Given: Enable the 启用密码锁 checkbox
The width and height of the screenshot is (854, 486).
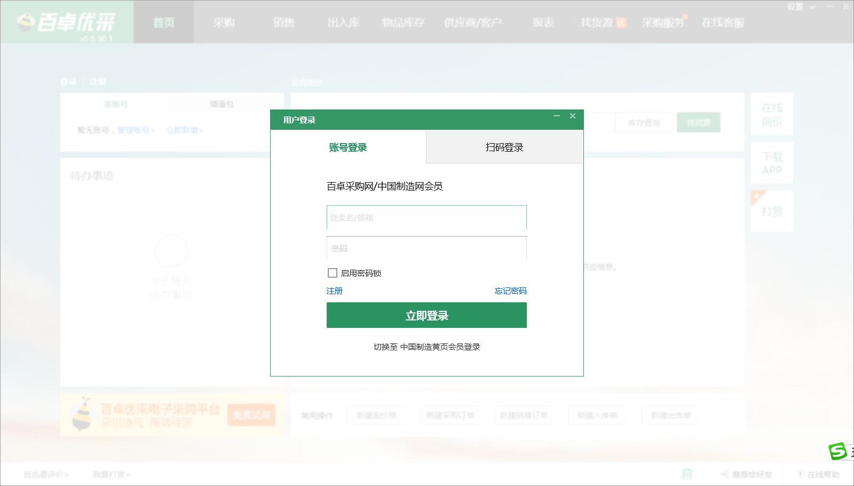Looking at the screenshot, I should (x=333, y=273).
